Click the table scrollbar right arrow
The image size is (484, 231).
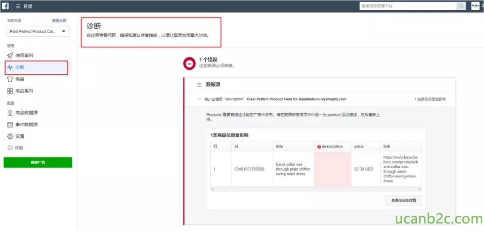(420, 189)
